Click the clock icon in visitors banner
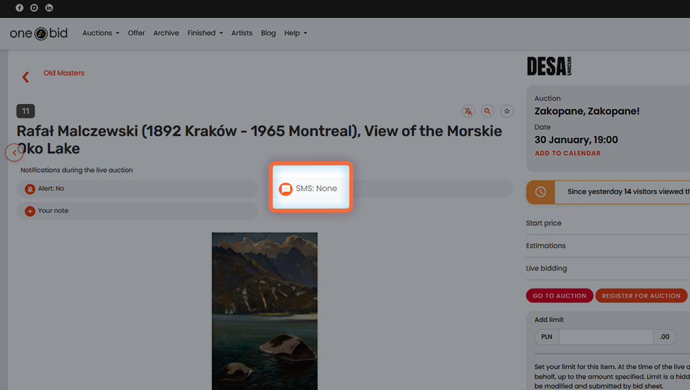The width and height of the screenshot is (690, 390). tap(541, 192)
